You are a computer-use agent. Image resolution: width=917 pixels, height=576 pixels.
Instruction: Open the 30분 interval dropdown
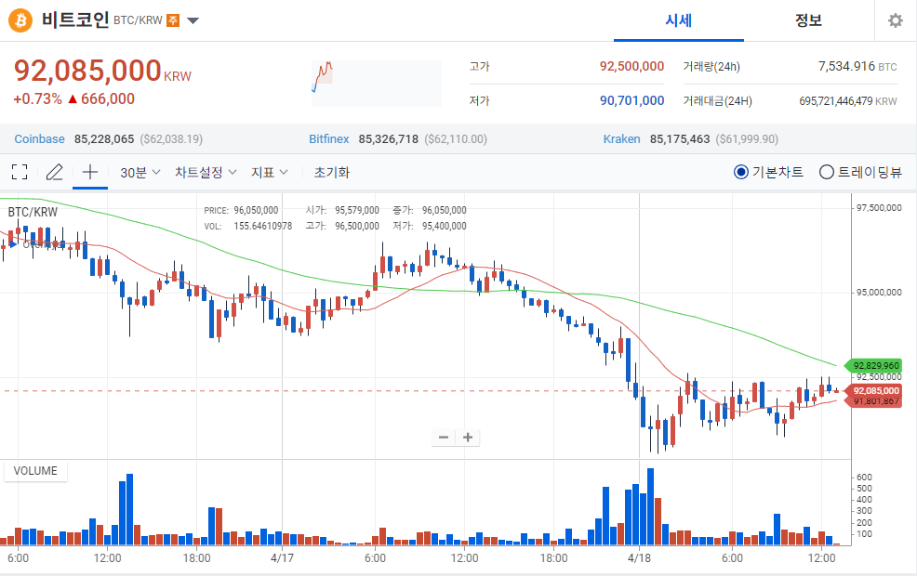tap(140, 172)
